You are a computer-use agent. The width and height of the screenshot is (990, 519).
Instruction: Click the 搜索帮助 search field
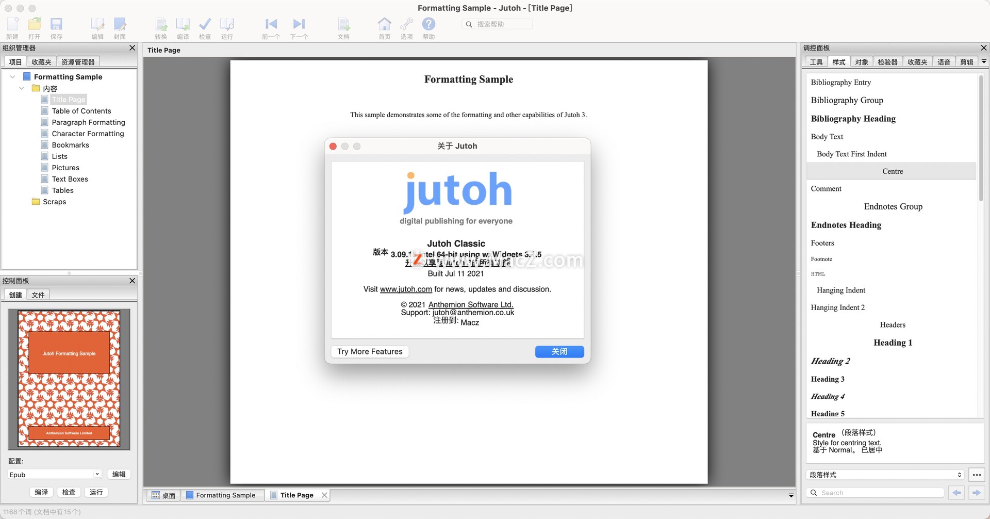(497, 24)
